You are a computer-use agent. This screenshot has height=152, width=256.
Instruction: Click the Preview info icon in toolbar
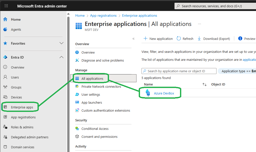(x=240, y=38)
